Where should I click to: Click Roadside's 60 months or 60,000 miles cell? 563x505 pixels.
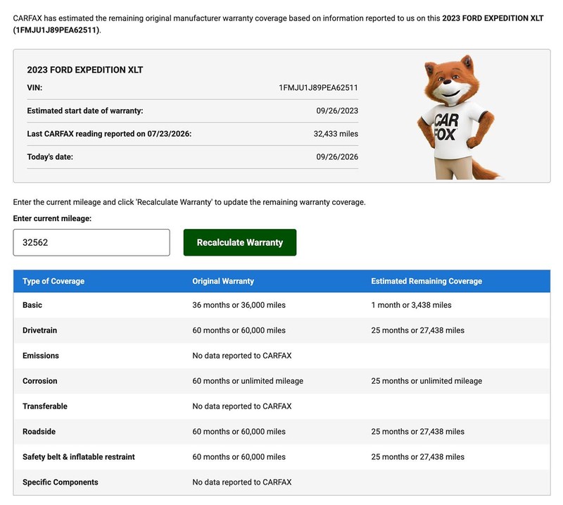(x=239, y=431)
